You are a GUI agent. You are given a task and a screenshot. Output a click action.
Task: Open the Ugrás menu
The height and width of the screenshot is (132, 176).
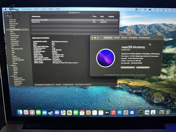(x=43, y=9)
